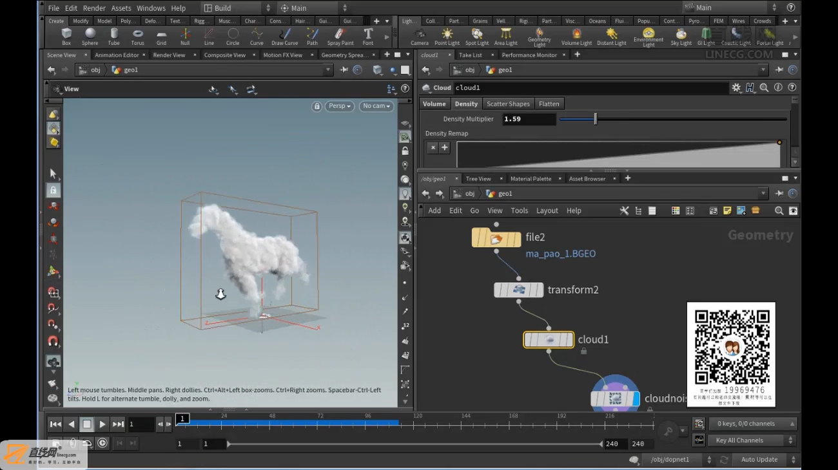The image size is (838, 470).
Task: Toggle the viewport lock icon
Action: (x=317, y=106)
